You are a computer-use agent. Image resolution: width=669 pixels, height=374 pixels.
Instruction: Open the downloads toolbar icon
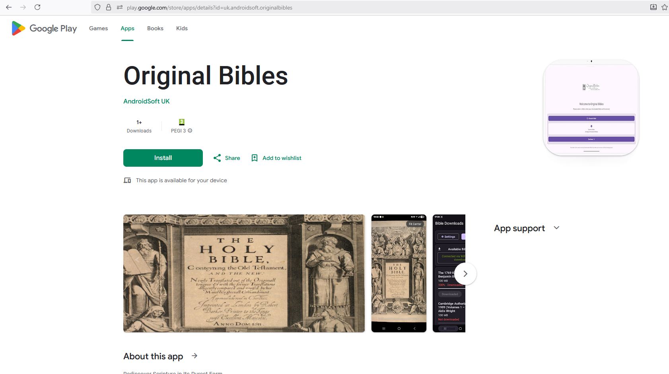(653, 7)
